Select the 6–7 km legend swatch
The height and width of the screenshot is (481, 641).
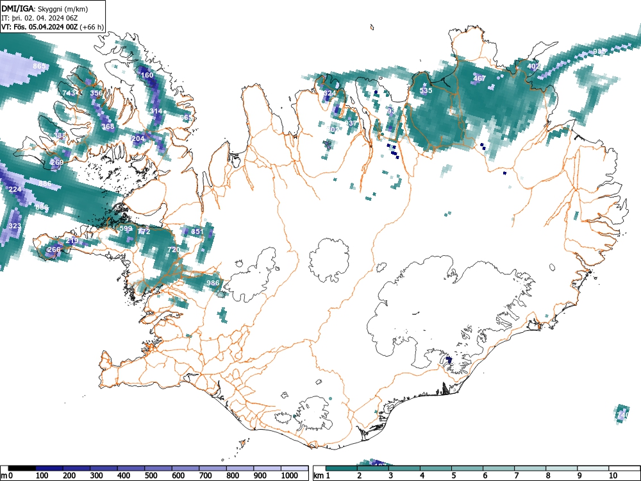(499, 468)
